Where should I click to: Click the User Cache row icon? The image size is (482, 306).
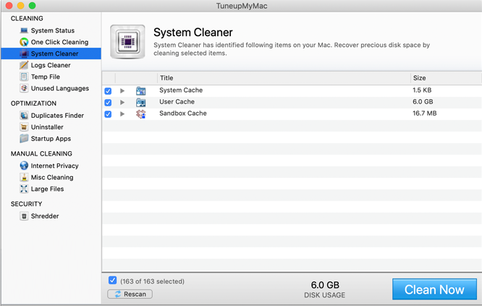[x=141, y=102]
